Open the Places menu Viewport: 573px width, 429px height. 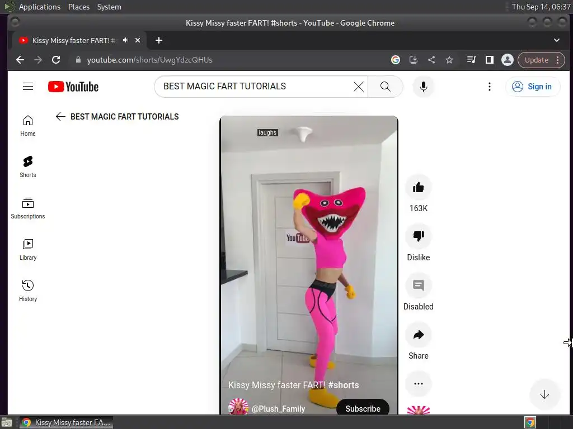tap(79, 7)
